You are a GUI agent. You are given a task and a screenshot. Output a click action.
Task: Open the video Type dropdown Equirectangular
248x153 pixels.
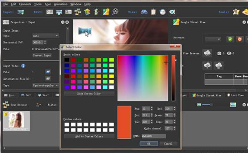[x=46, y=86]
